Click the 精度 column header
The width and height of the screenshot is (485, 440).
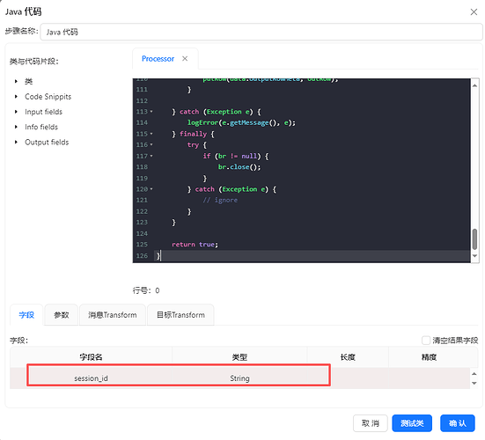[x=429, y=357]
